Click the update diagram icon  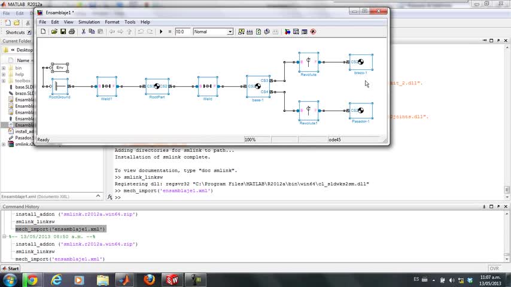(258, 32)
